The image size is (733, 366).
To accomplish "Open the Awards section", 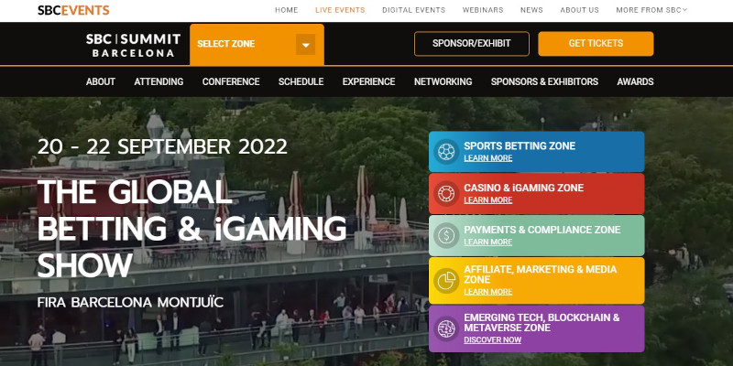I will (635, 81).
